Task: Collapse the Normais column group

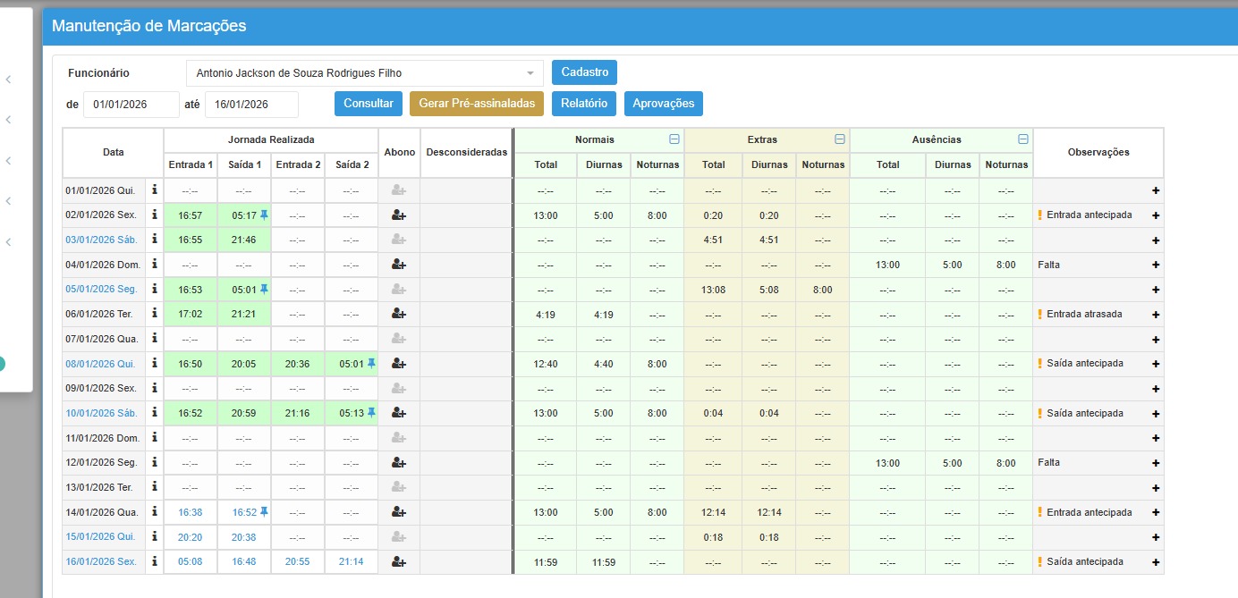Action: pyautogui.click(x=674, y=139)
